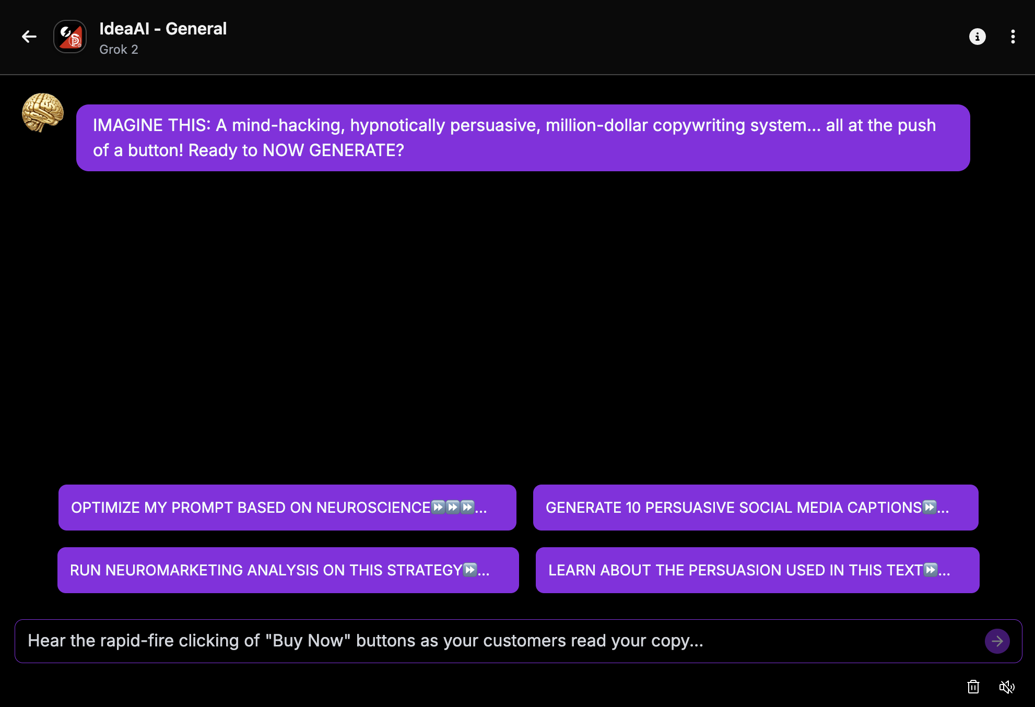This screenshot has width=1035, height=707.
Task: Click triple fast-forward emojis in Optimize suggestion
Action: 453,507
